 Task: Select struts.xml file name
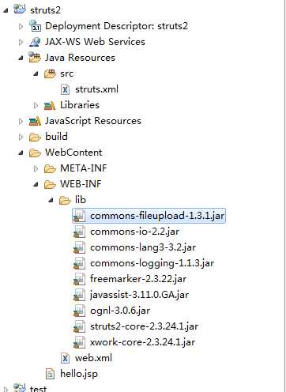[x=96, y=89]
